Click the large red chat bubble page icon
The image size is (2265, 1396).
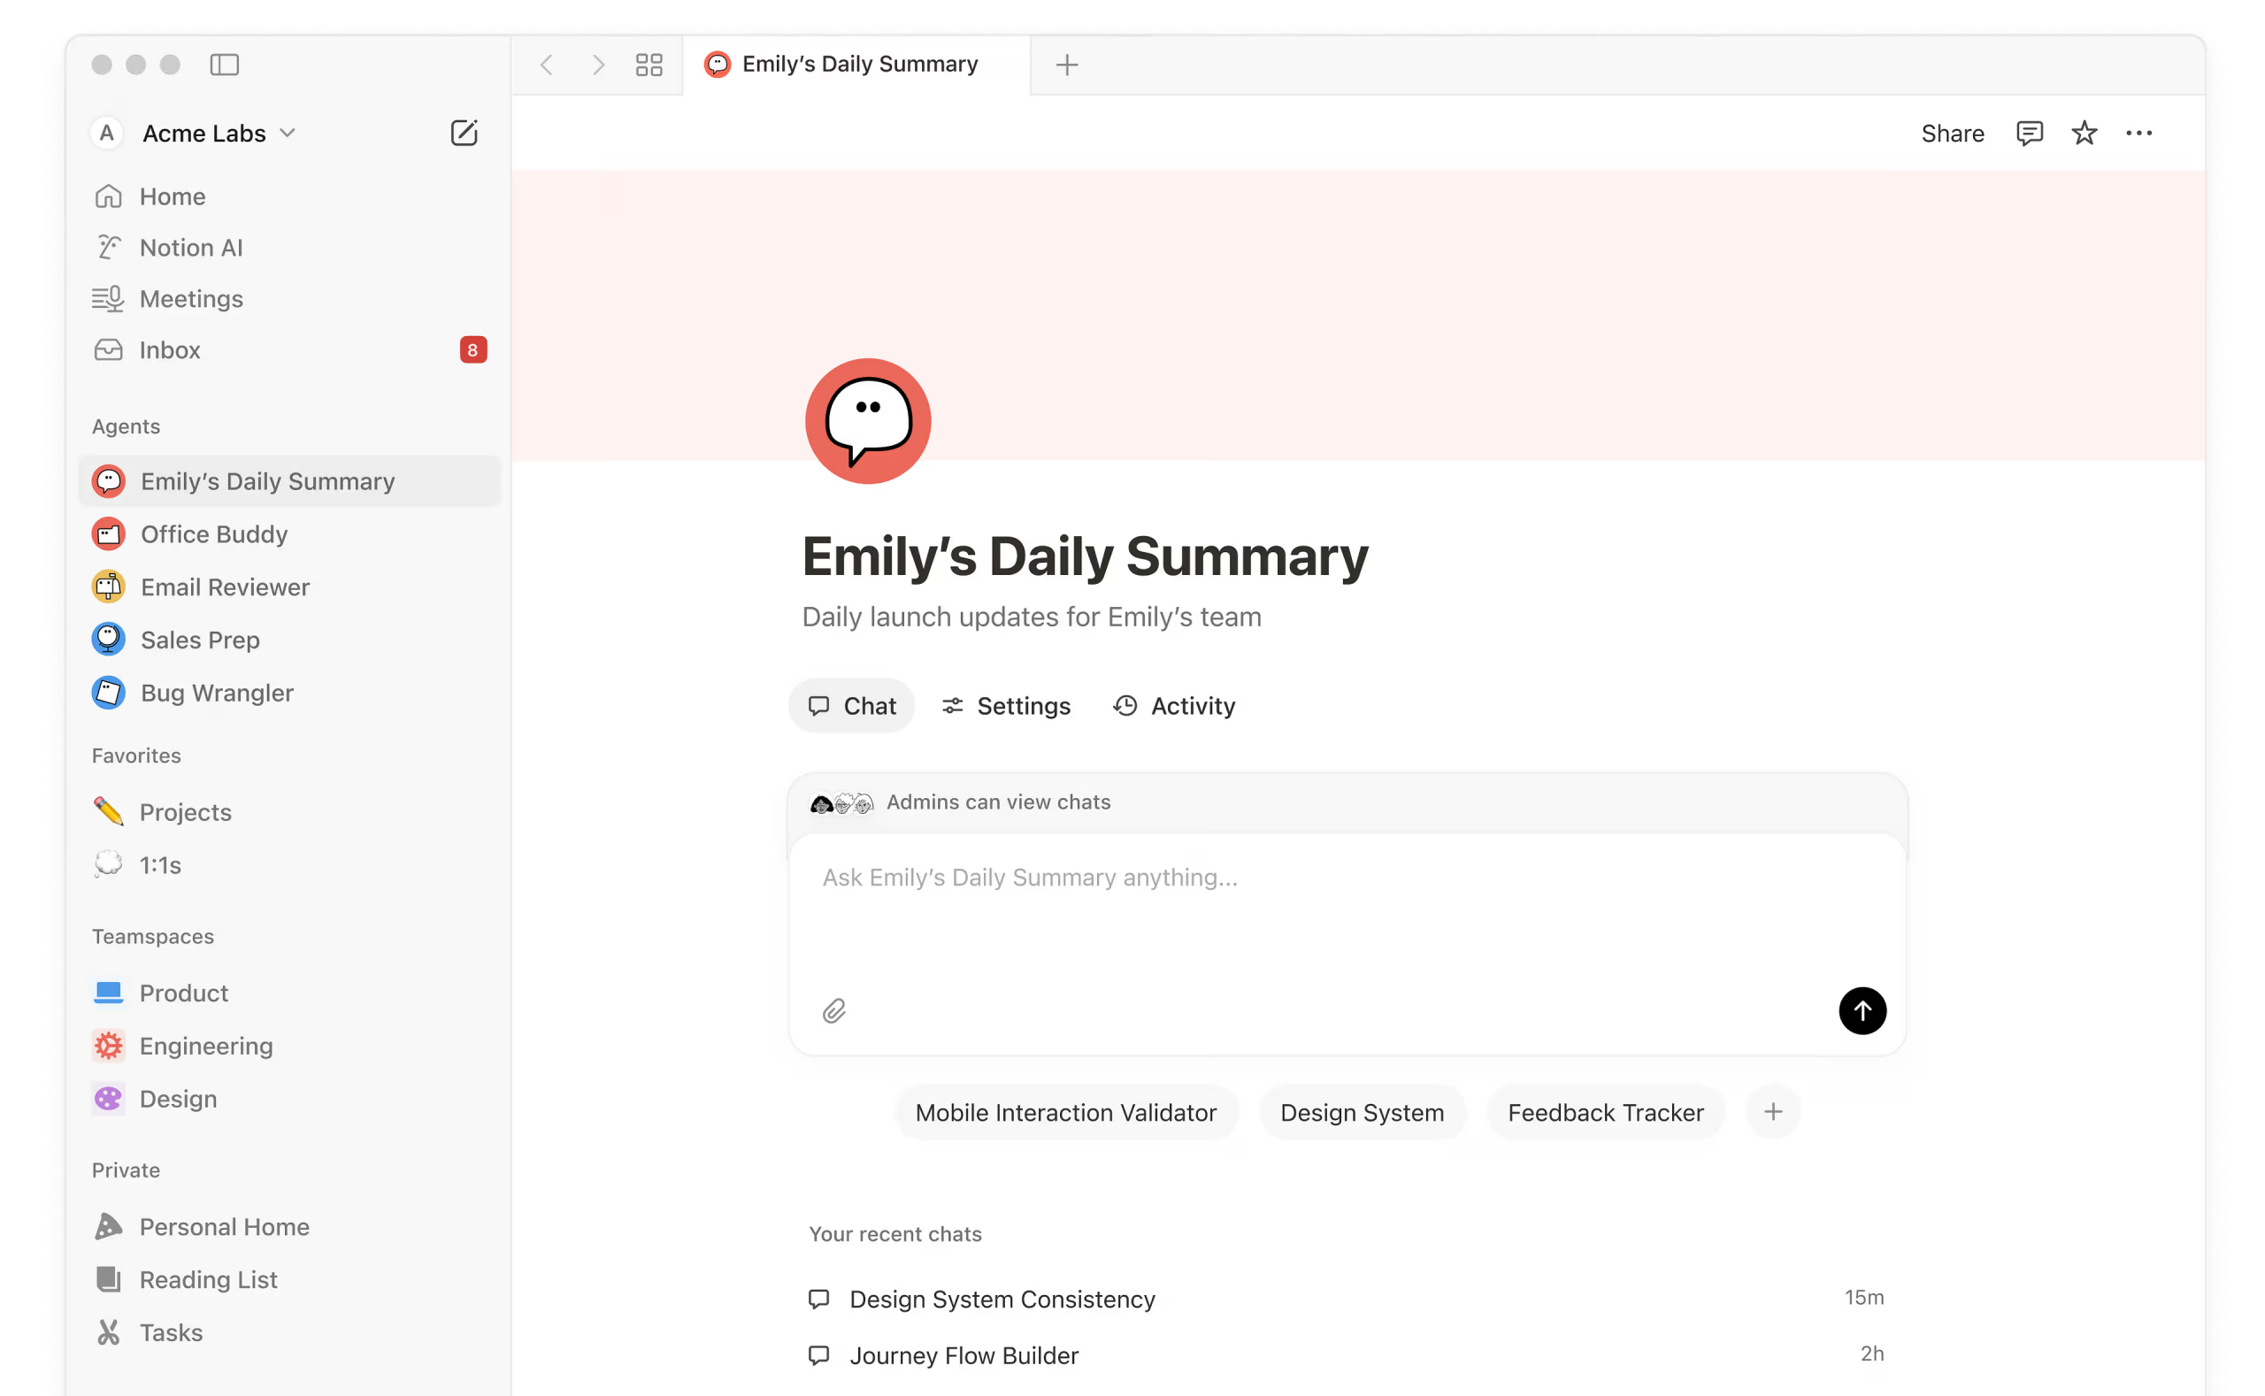click(x=867, y=421)
